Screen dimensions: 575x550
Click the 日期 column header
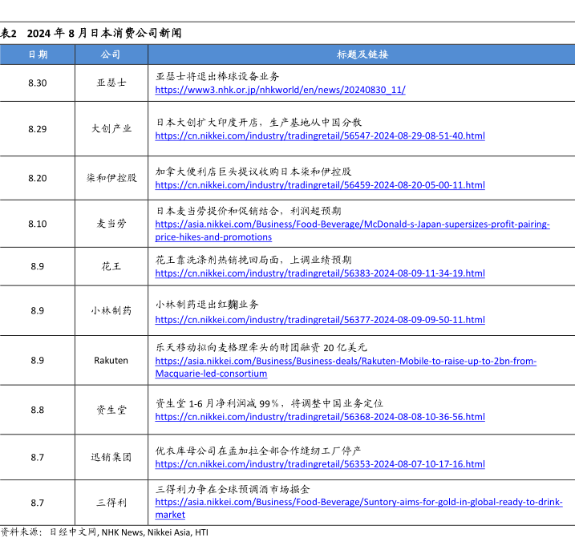(38, 55)
